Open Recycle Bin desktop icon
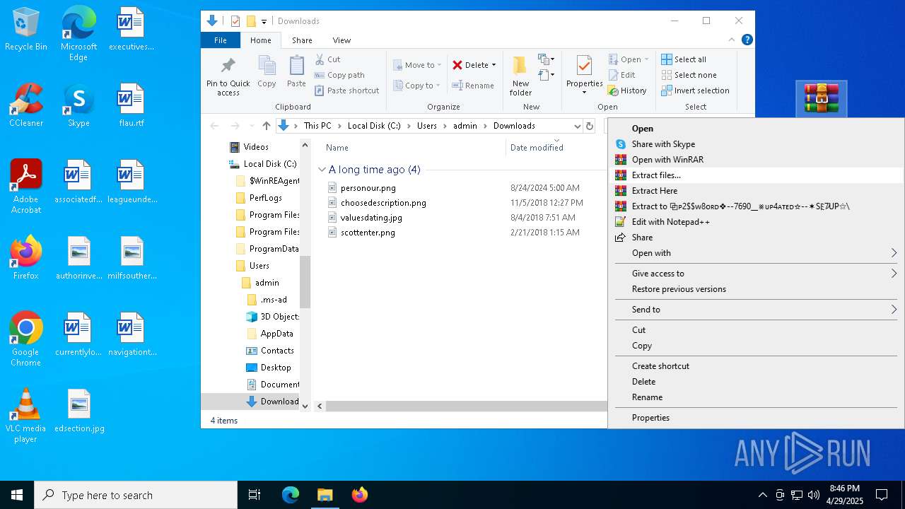905x509 pixels. click(26, 29)
